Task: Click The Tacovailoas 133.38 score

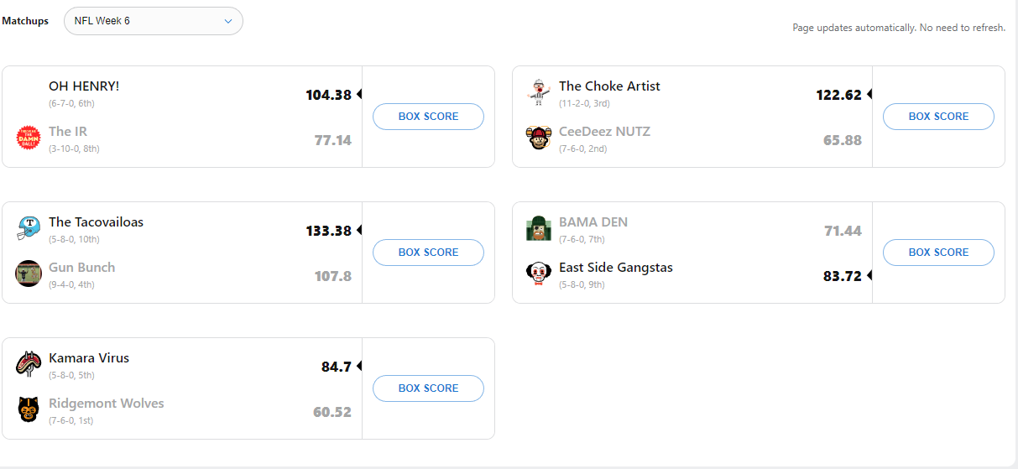Action: 328,231
